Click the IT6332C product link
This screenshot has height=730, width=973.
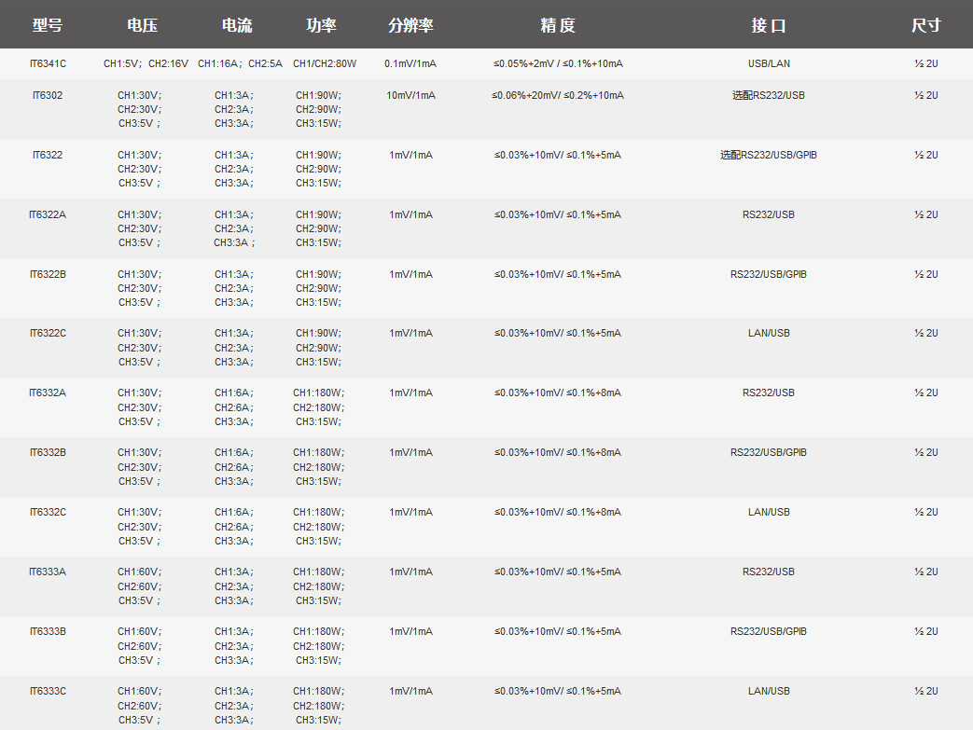point(48,512)
